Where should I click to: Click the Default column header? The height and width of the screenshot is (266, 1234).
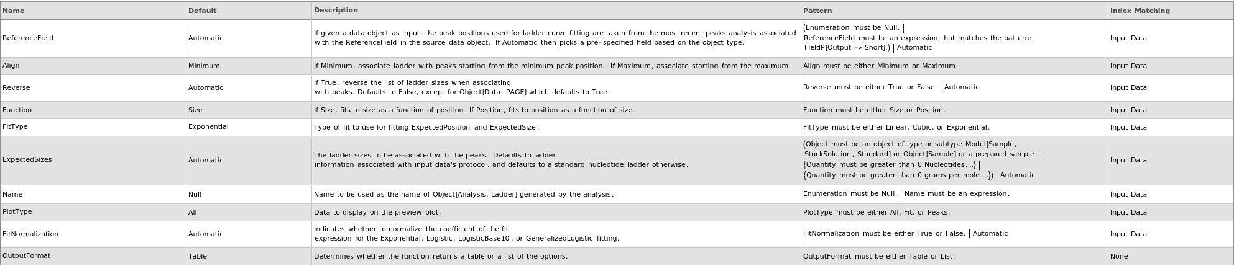(202, 11)
